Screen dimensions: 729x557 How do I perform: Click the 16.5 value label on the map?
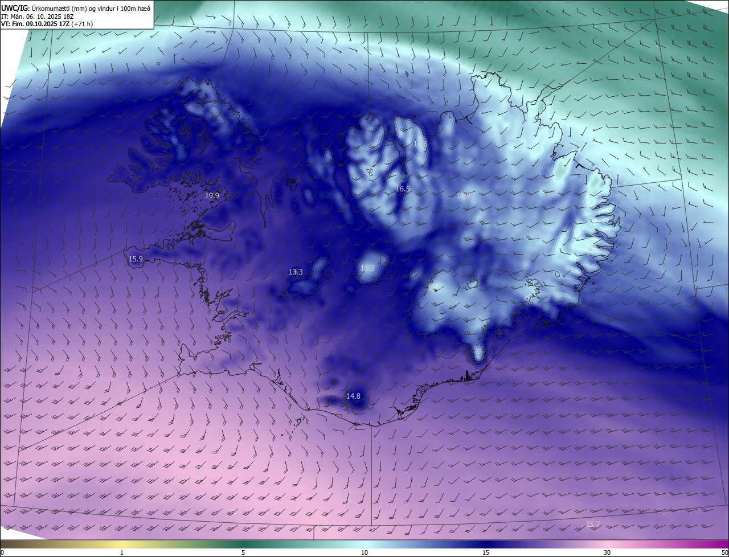(403, 189)
